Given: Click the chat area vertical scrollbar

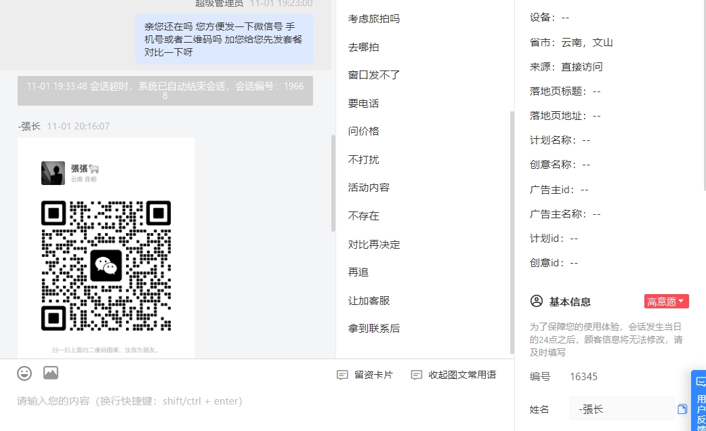Looking at the screenshot, I should pyautogui.click(x=333, y=183).
